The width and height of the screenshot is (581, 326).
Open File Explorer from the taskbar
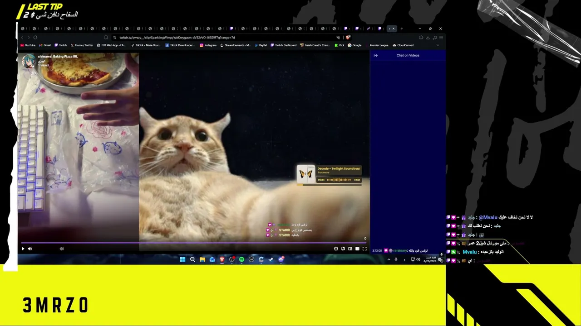point(202,259)
